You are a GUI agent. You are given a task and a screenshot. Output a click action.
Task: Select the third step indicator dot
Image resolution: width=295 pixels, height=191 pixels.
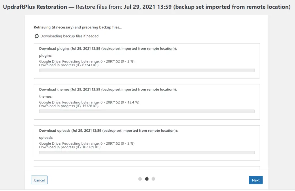pos(153,179)
